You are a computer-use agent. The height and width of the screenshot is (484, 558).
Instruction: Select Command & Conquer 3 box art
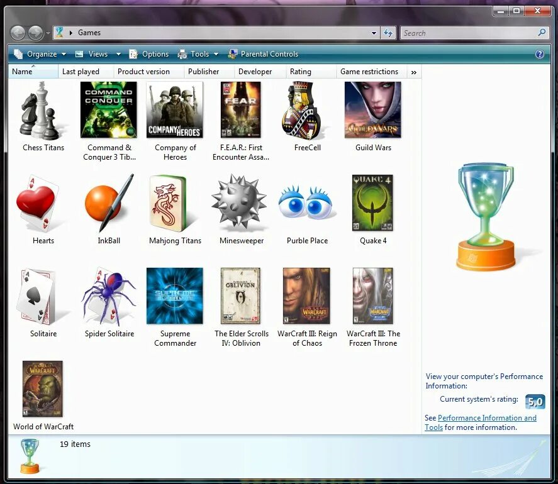coord(109,110)
